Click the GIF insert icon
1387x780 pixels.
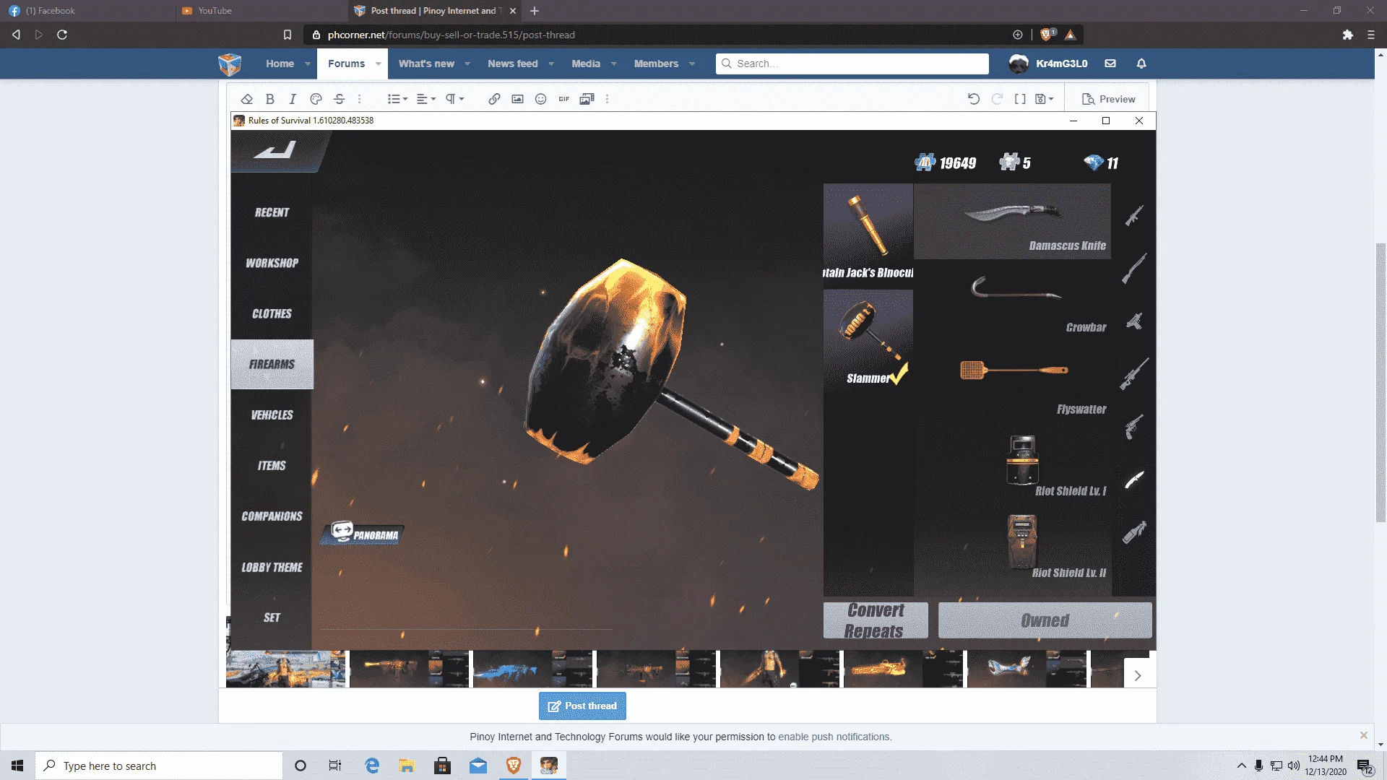click(x=563, y=99)
